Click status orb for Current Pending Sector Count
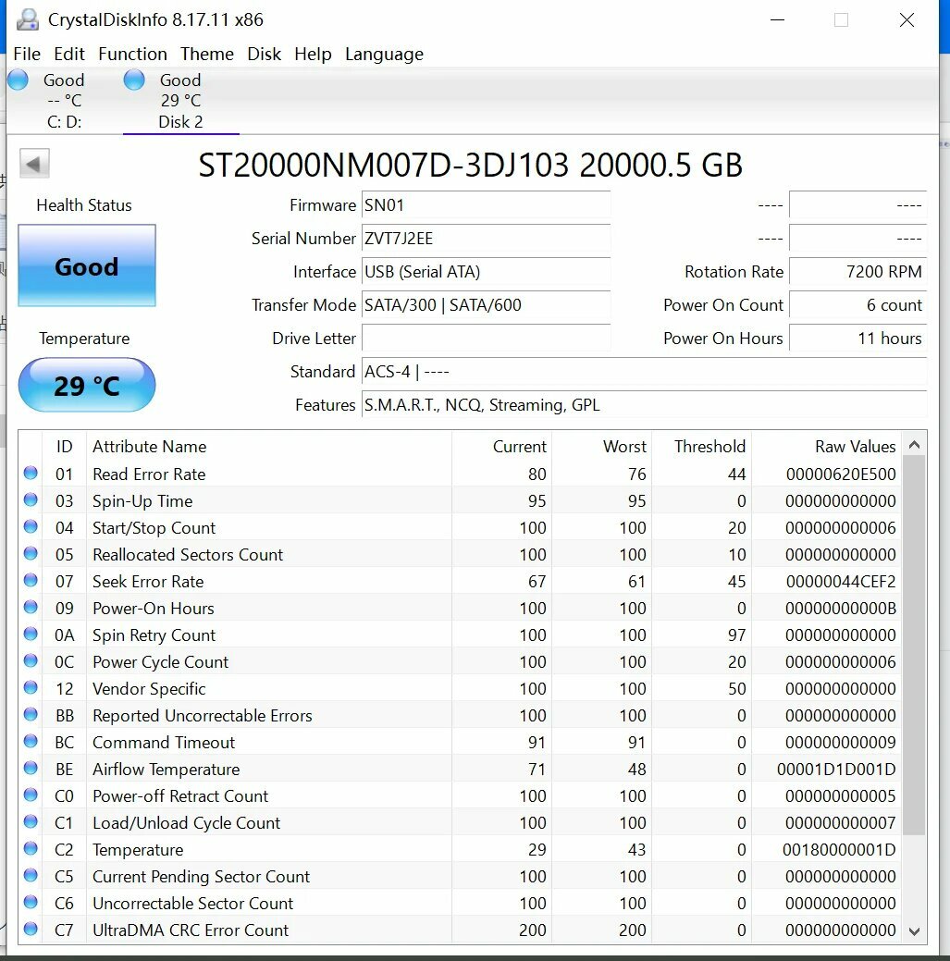This screenshot has height=961, width=950. click(31, 876)
